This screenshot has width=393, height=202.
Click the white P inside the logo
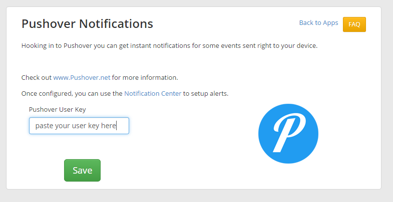(x=287, y=131)
